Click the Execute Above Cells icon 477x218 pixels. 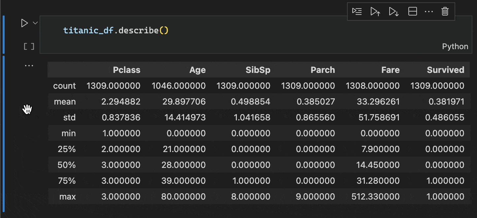(375, 11)
